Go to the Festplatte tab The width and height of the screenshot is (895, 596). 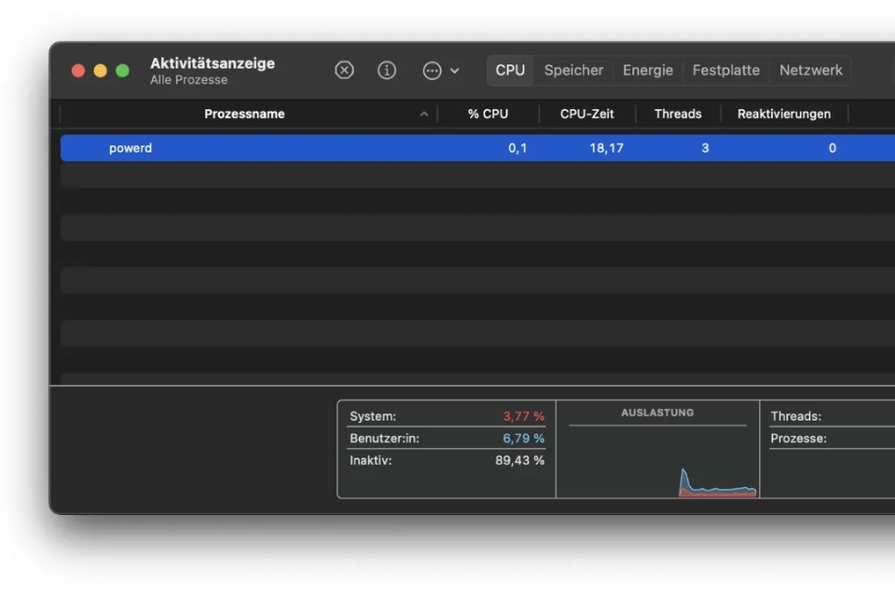(726, 70)
